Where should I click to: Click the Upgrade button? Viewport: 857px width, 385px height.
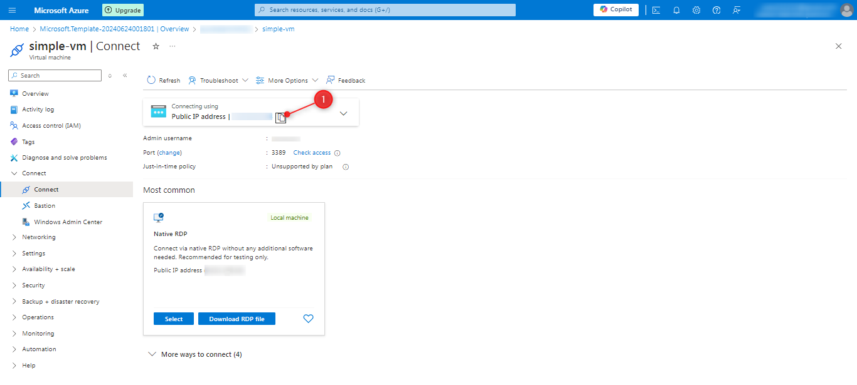(123, 10)
